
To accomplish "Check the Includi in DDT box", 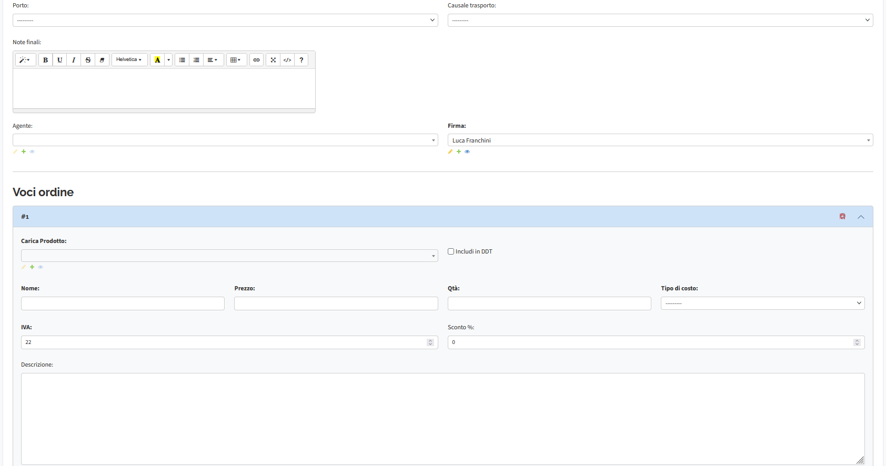I will (451, 251).
